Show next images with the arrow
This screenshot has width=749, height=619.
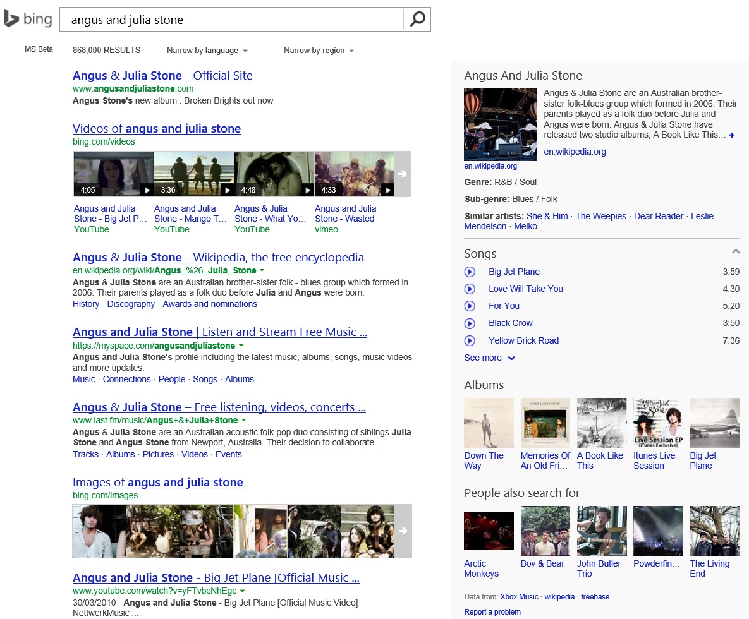403,531
